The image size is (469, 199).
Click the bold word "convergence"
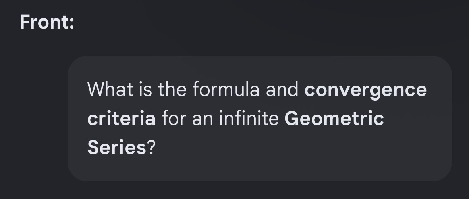(365, 90)
